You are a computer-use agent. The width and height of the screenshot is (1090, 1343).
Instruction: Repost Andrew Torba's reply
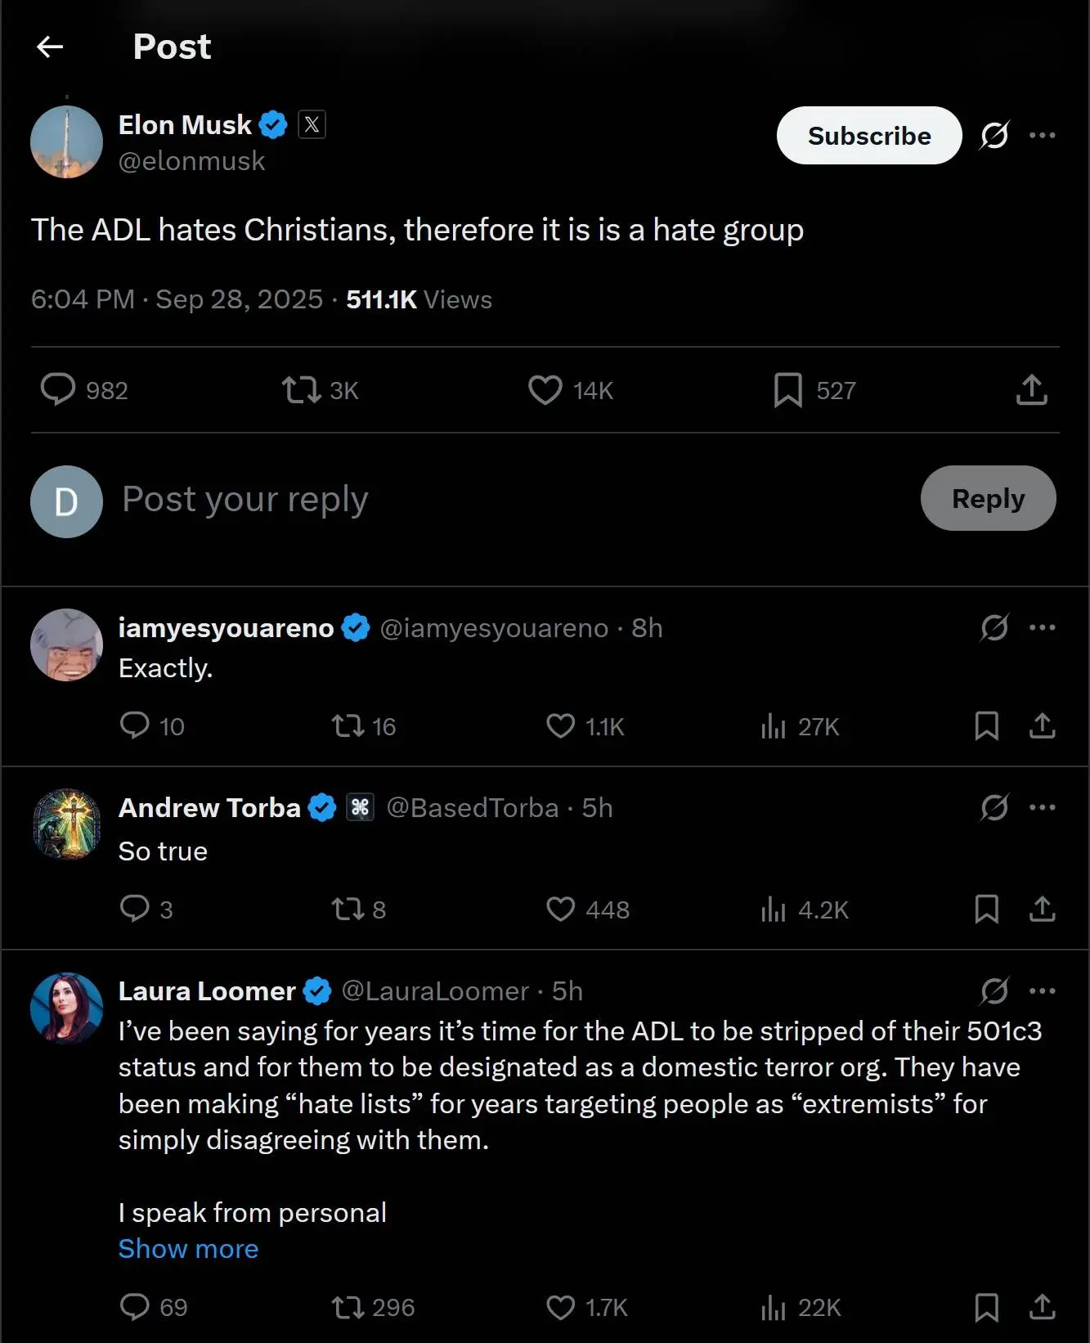pyautogui.click(x=348, y=909)
